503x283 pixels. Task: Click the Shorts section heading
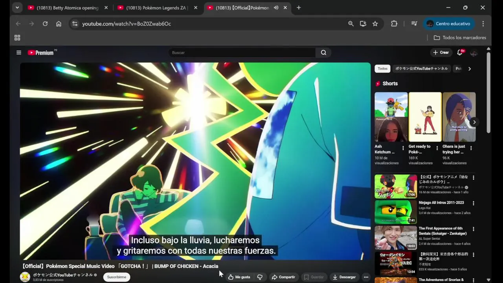click(390, 83)
